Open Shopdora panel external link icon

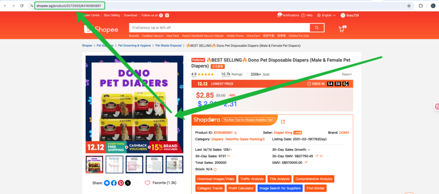pyautogui.click(x=283, y=122)
